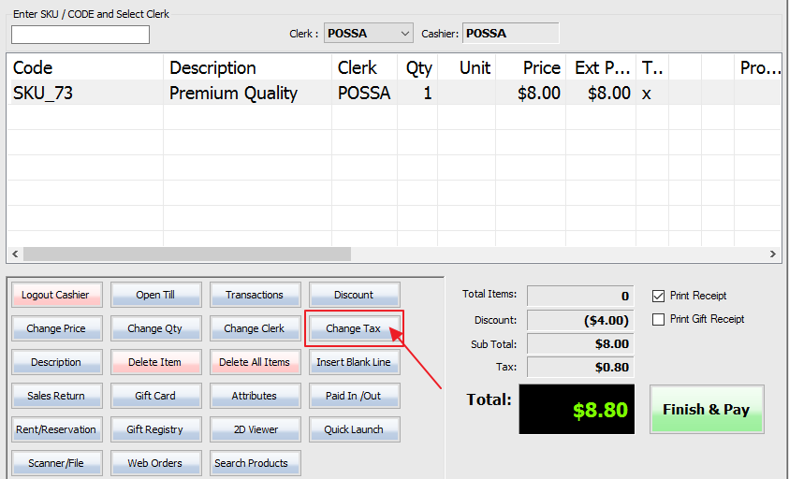Launch the 2D Viewer
This screenshot has height=479, width=789.
256,429
